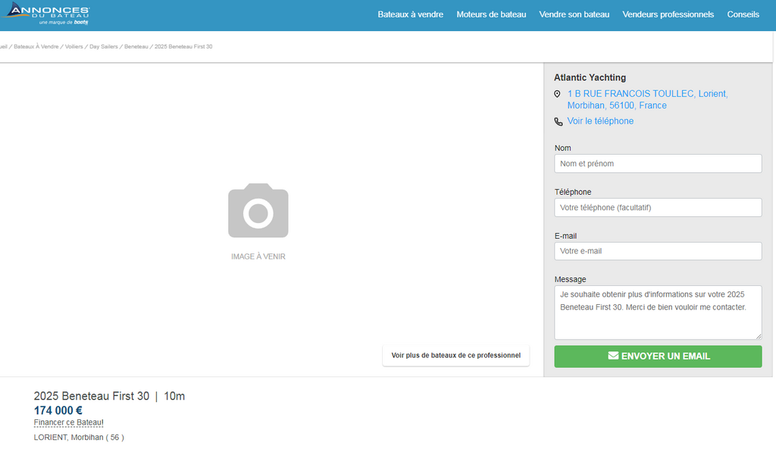Send message with Envoyer un email button
Screen dimensions: 776x455
point(658,356)
